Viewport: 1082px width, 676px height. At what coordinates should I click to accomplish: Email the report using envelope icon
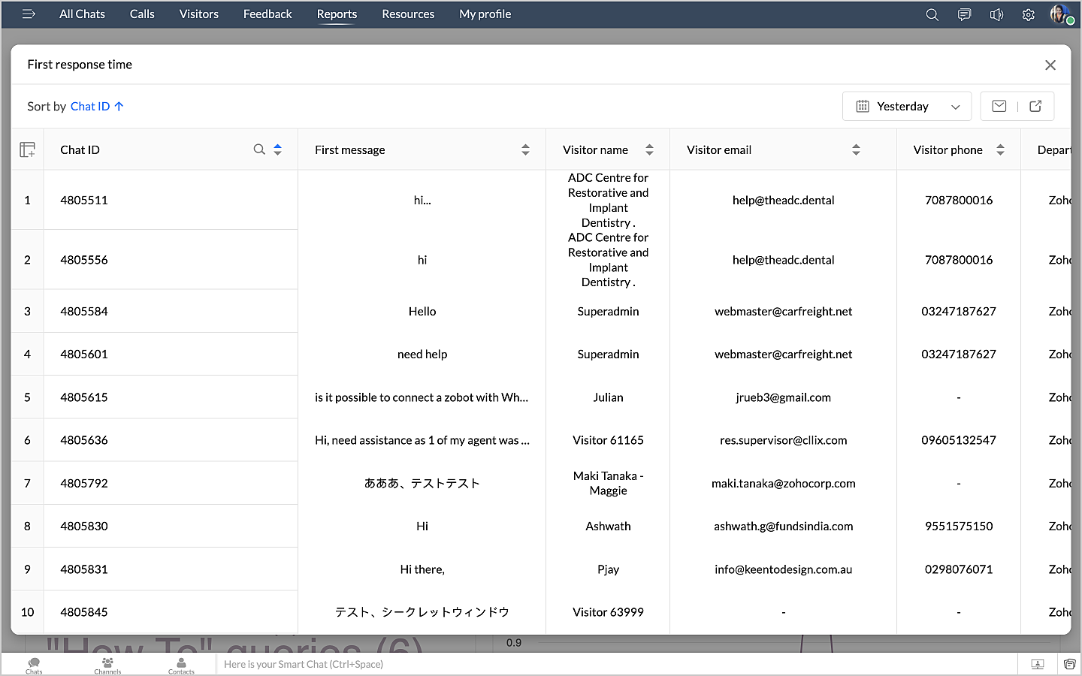[999, 106]
